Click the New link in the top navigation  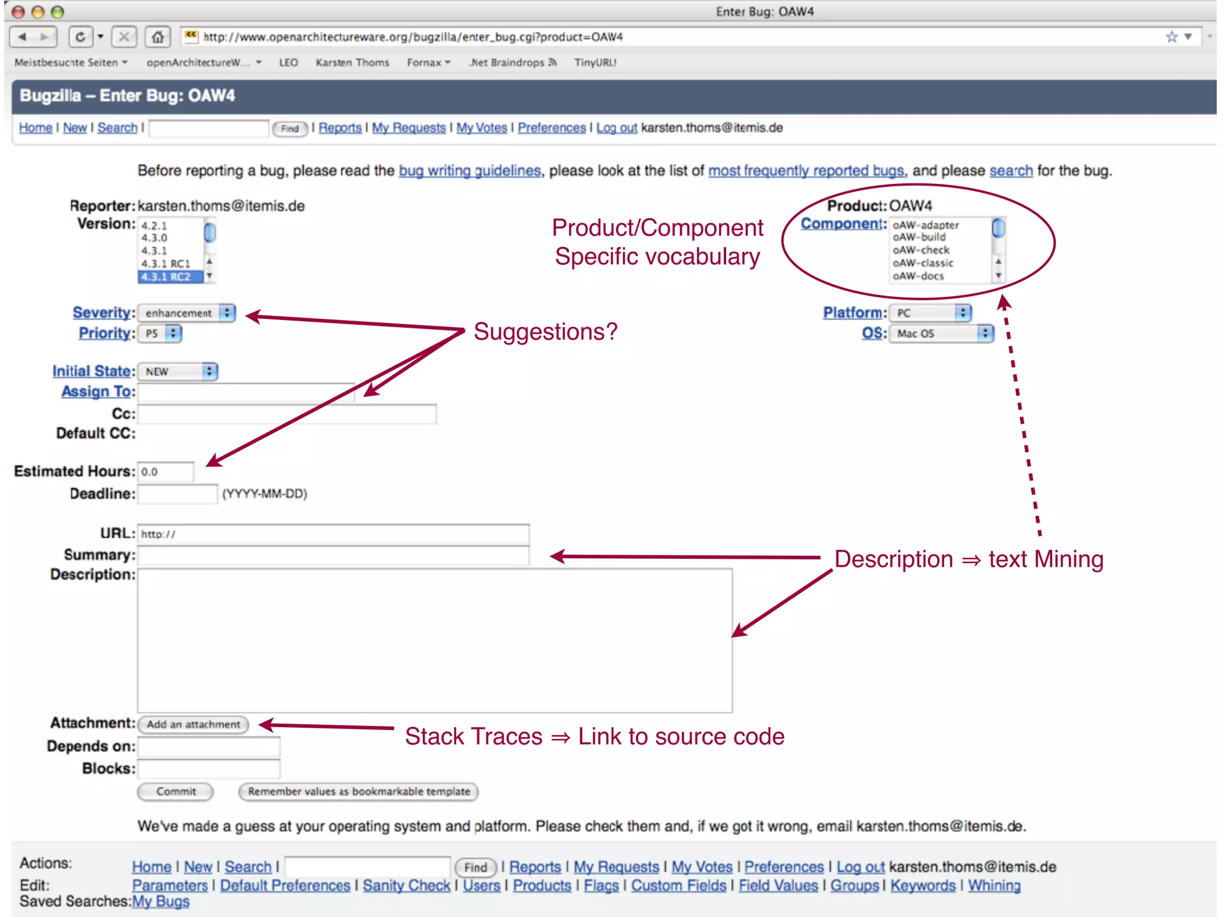click(x=75, y=128)
